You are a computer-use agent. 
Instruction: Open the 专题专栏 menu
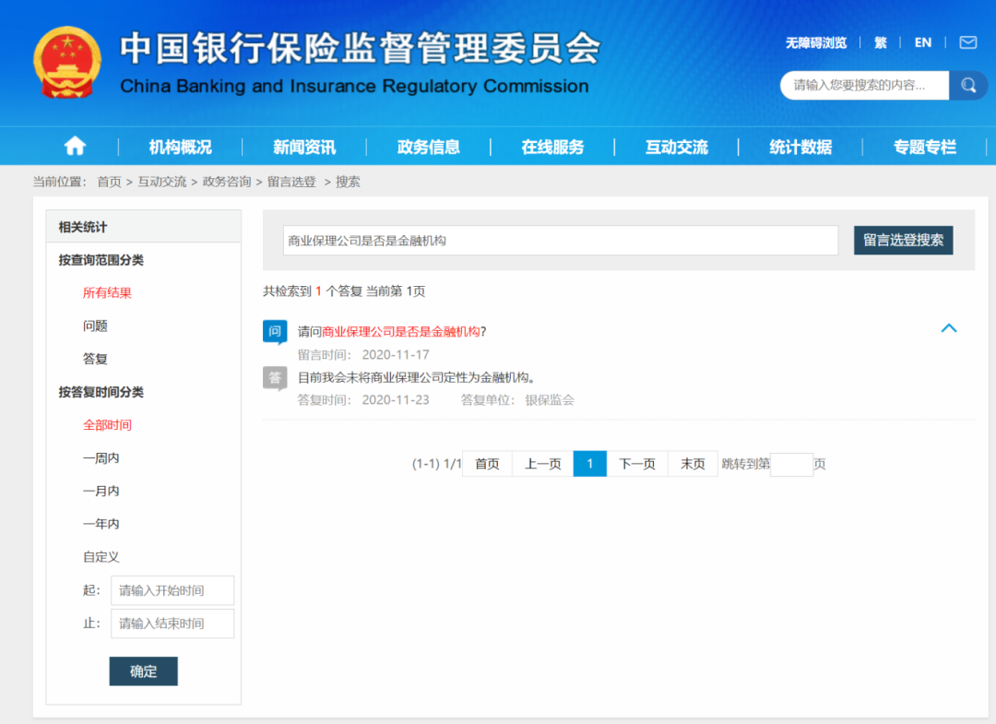click(x=925, y=148)
